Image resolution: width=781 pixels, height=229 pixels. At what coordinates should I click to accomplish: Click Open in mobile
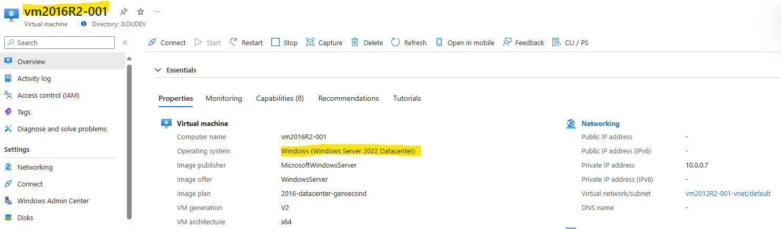pos(464,43)
